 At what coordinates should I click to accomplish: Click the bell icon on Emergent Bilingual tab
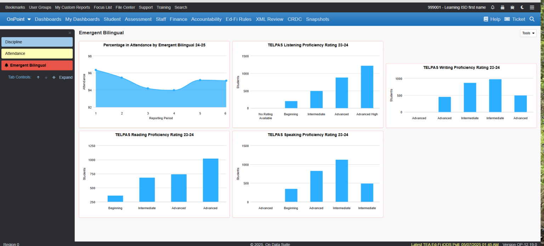point(6,65)
